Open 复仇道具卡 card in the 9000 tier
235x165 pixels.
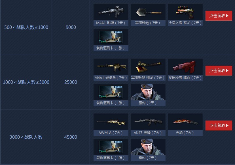tap(111, 37)
